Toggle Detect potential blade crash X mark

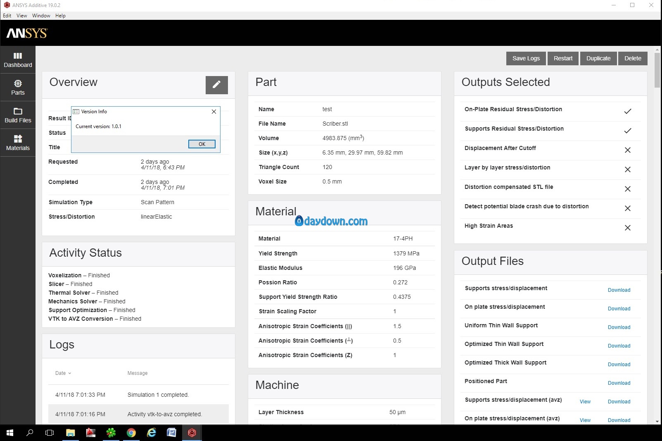pos(627,208)
